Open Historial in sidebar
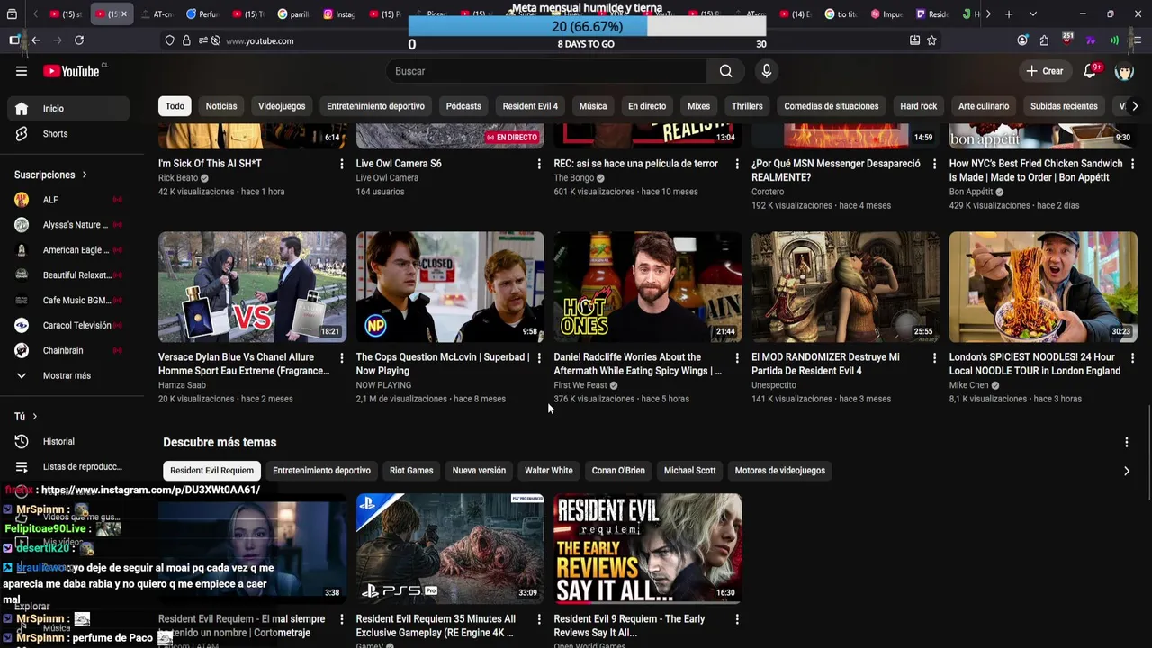 (68, 441)
